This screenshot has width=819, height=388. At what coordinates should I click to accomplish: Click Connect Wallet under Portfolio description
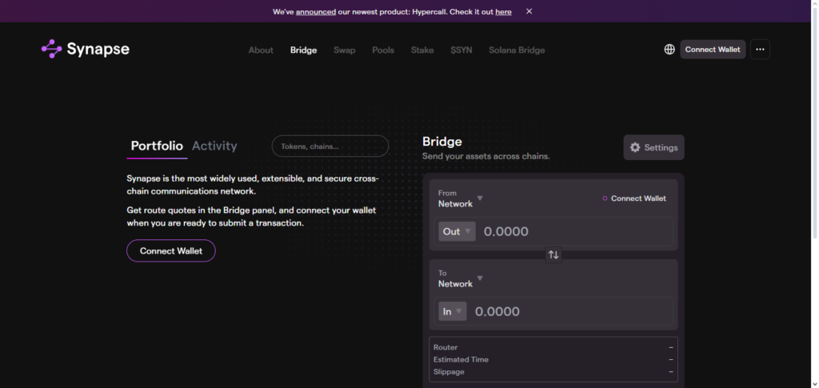171,250
